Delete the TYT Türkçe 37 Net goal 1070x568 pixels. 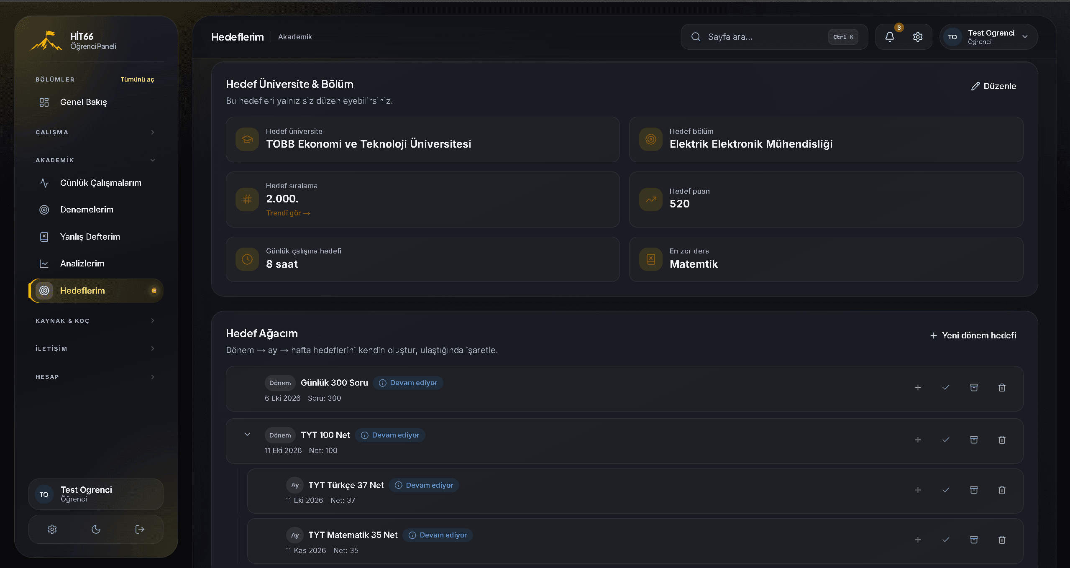[1002, 490]
